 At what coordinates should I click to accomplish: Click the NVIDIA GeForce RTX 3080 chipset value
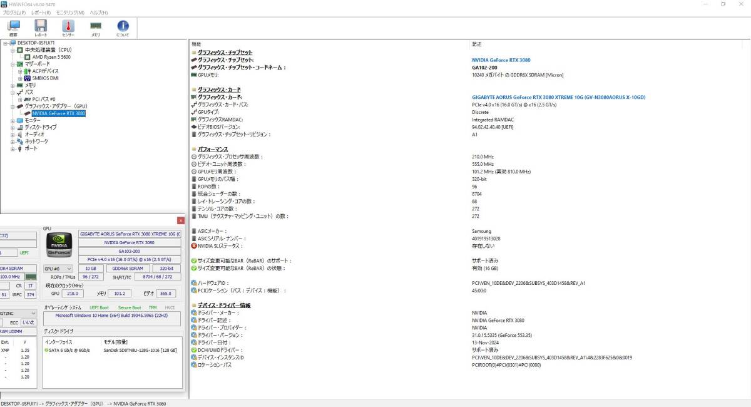pos(501,60)
